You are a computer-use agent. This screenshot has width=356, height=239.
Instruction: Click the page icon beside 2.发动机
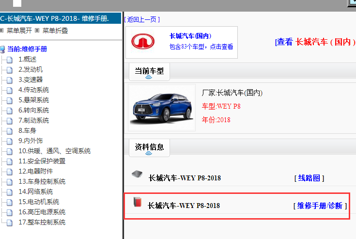pos(10,70)
